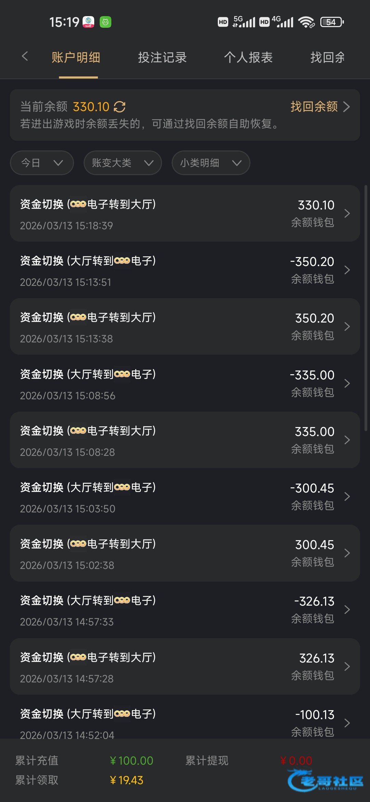Switch to the 个人报表 tab
370x802 pixels.
[248, 58]
